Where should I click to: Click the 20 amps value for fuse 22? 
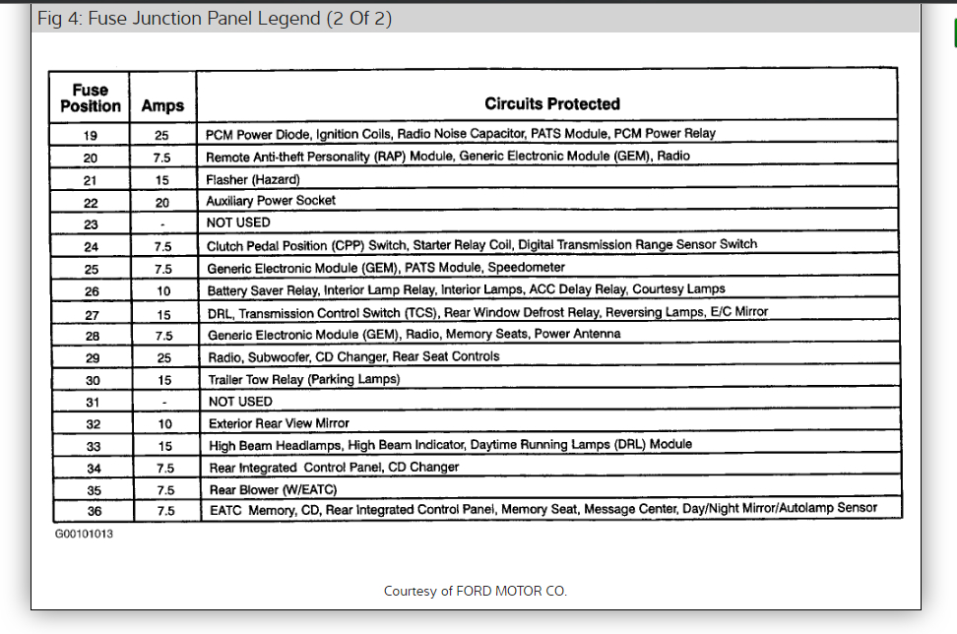click(x=161, y=203)
